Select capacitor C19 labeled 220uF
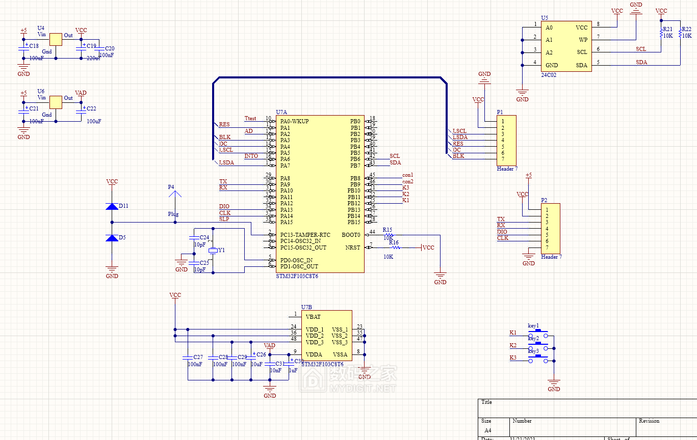Viewport: 697px width, 440px height. (81, 46)
